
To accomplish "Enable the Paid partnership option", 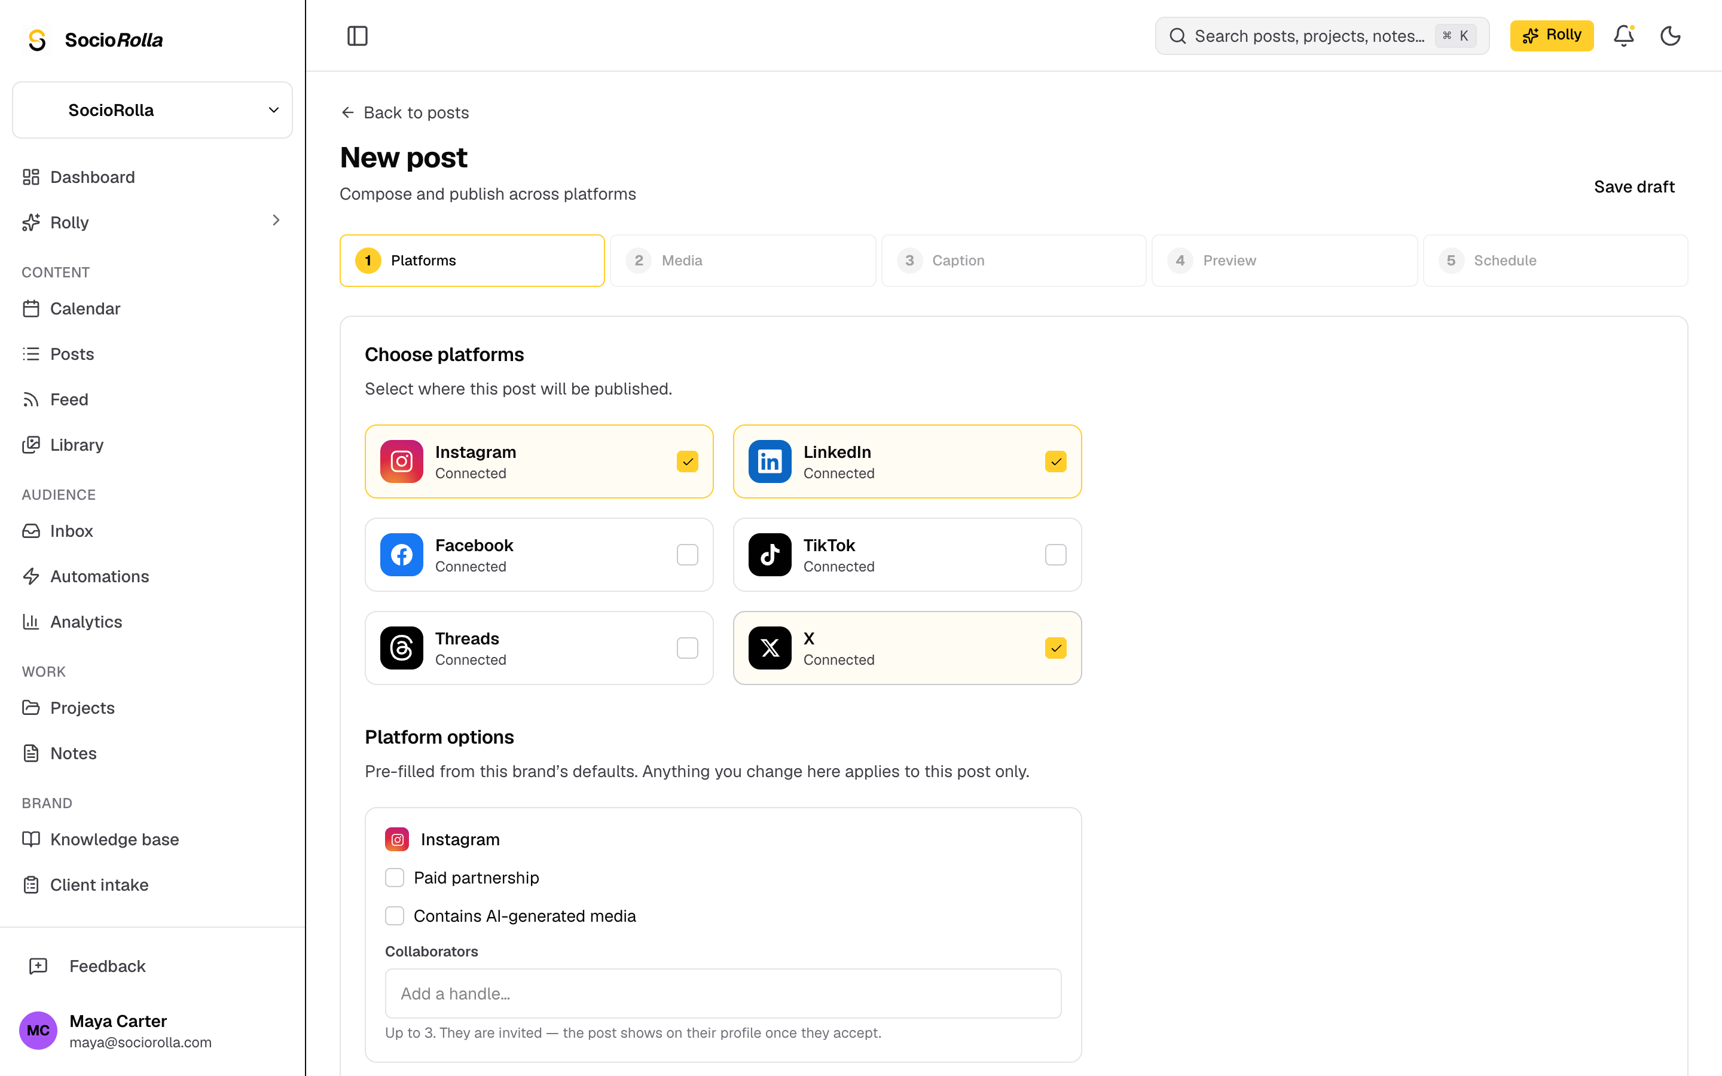I will [x=394, y=878].
